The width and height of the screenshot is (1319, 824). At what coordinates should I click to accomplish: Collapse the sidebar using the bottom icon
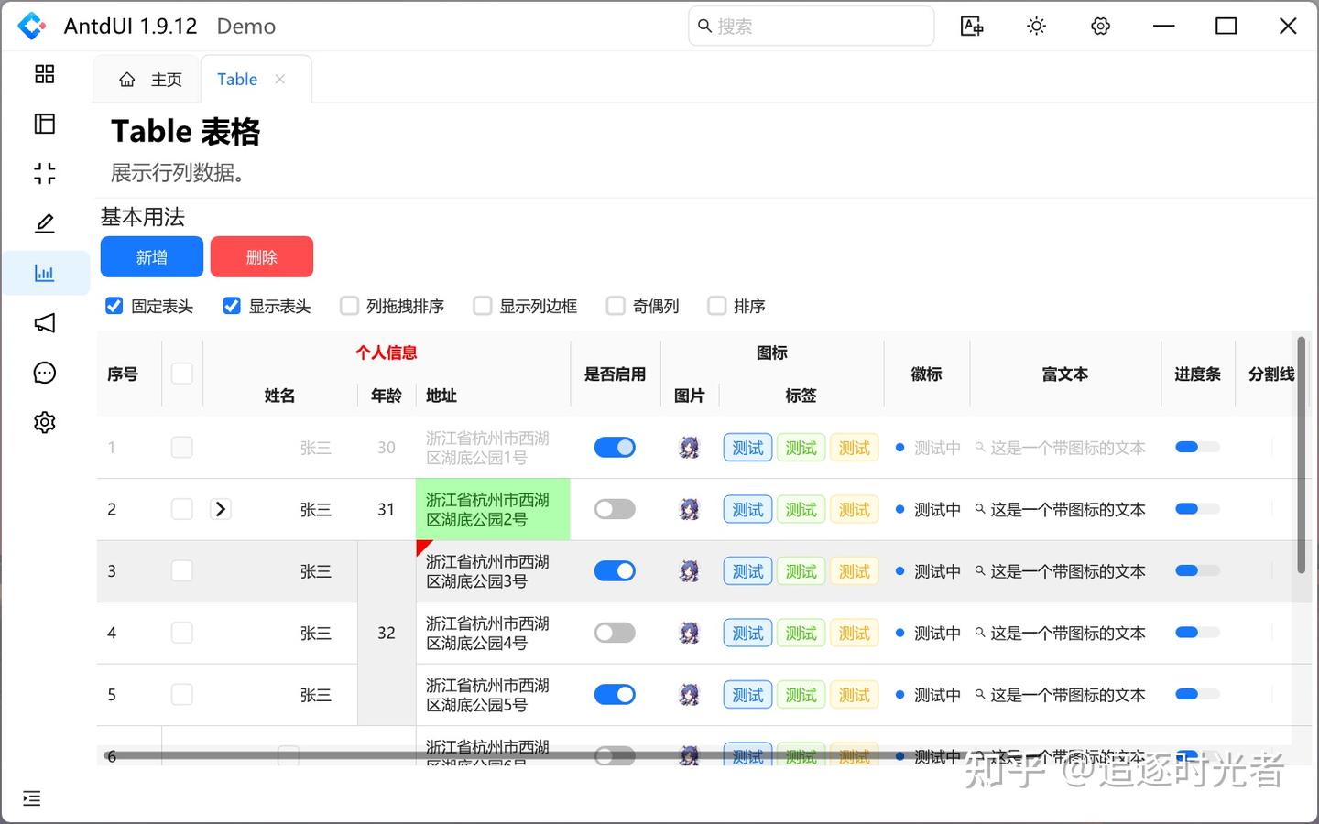click(x=31, y=798)
